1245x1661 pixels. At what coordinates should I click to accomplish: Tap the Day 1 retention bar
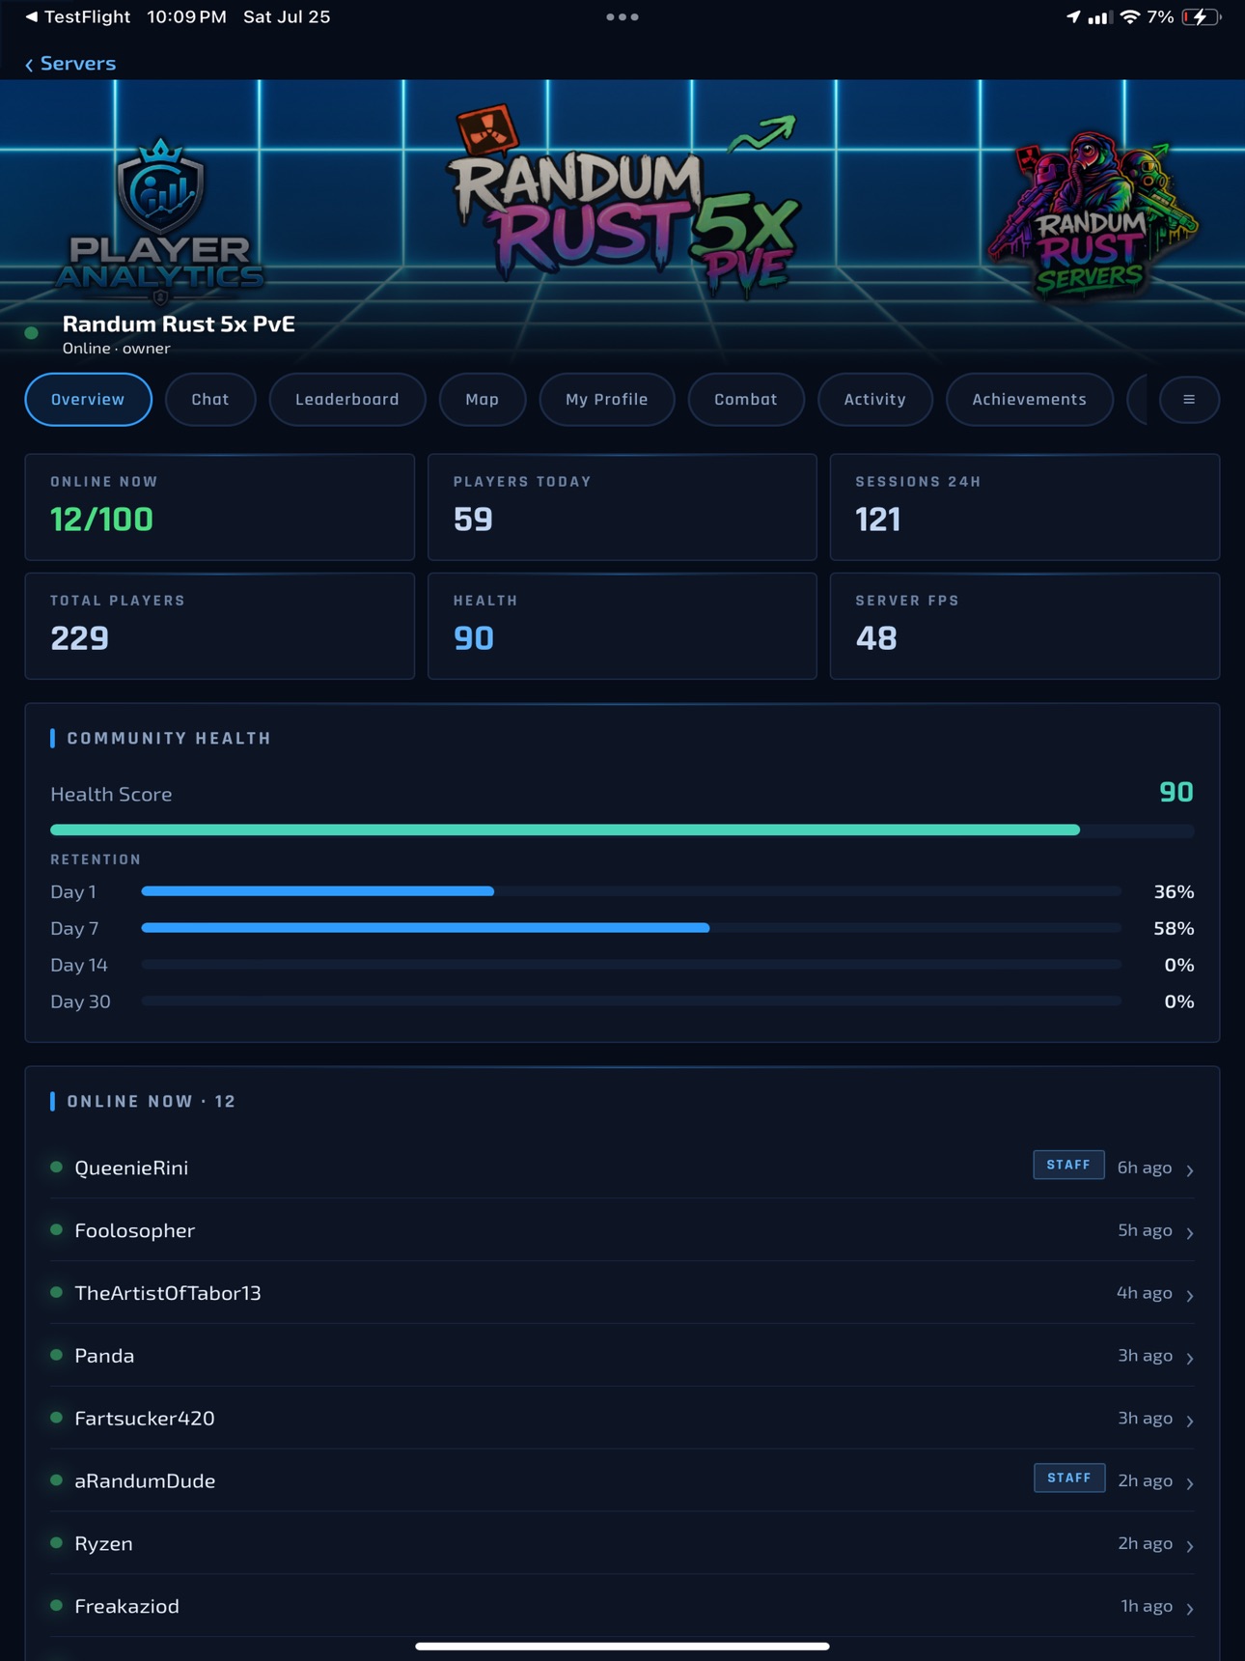click(x=631, y=891)
